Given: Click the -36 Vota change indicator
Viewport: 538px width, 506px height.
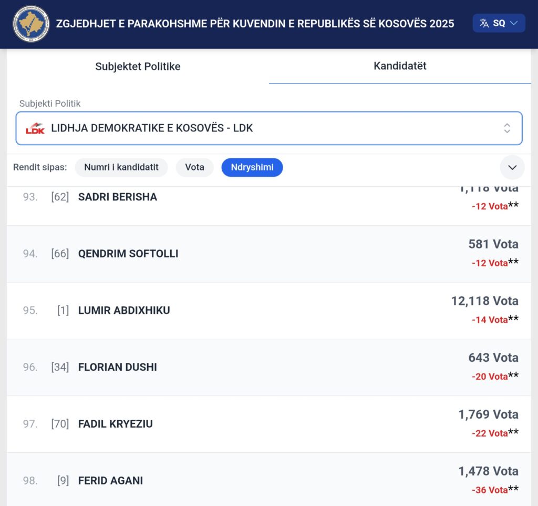Looking at the screenshot, I should 490,490.
